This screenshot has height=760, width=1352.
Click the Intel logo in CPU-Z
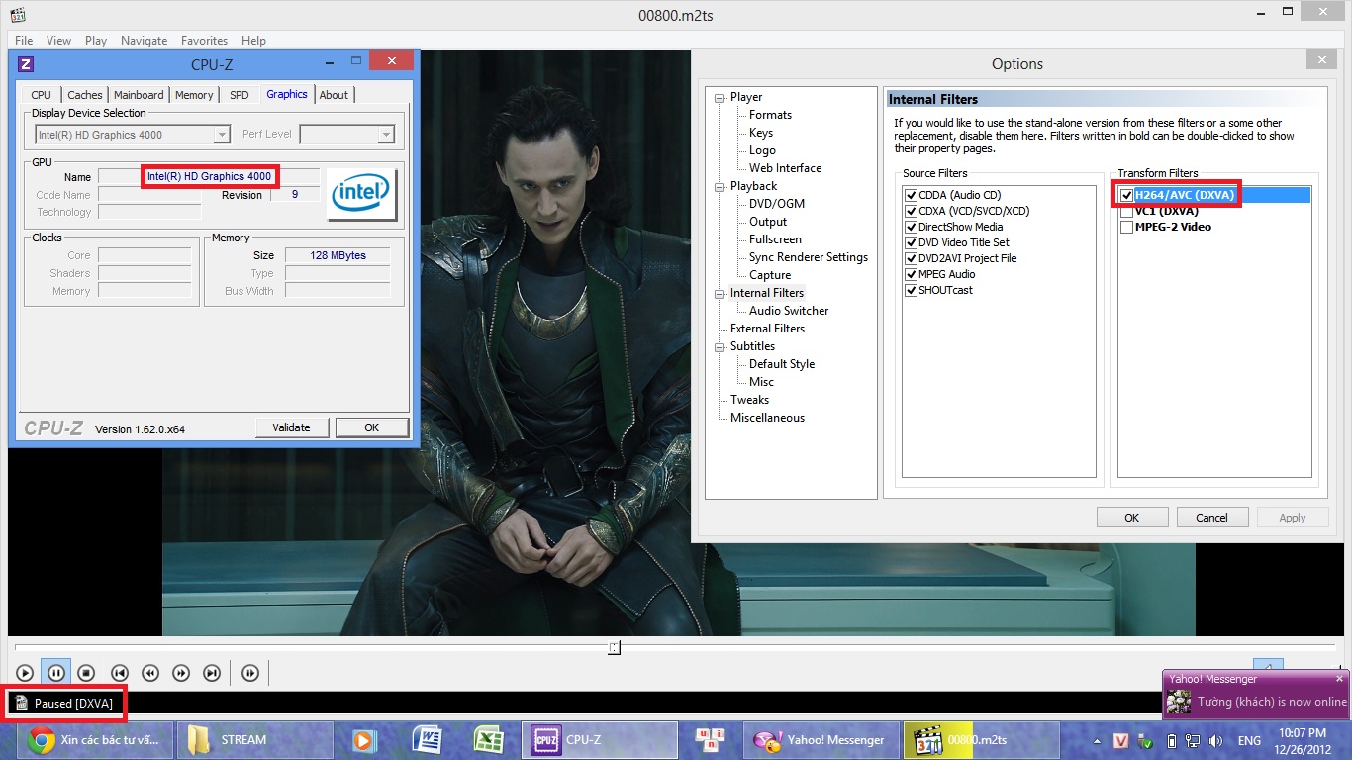362,194
